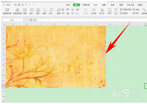Image resolution: width=147 pixels, height=104 pixels.
Task: Click the 对象 object button
Action: pos(136,9)
